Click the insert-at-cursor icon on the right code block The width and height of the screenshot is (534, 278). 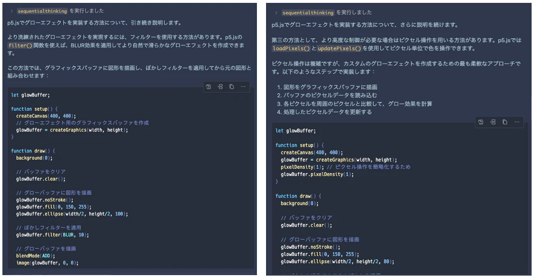pos(493,122)
